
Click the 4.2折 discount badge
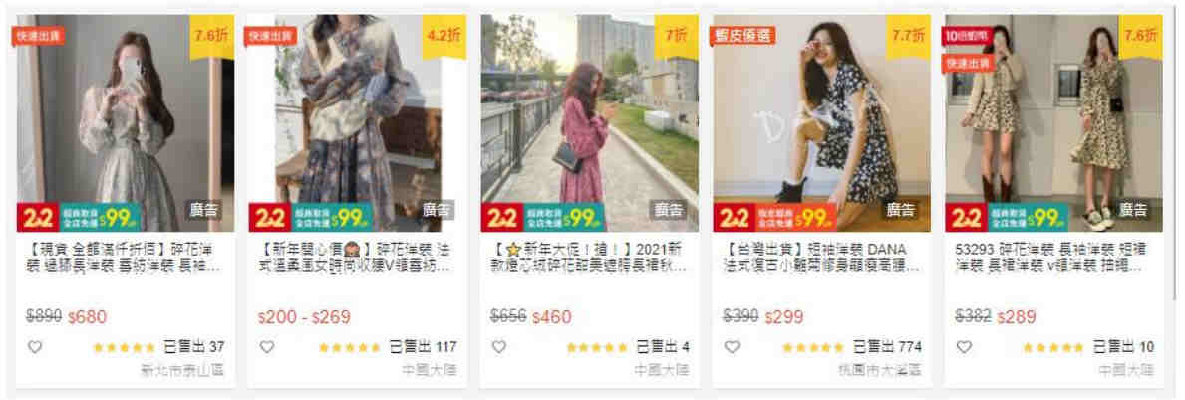click(444, 36)
